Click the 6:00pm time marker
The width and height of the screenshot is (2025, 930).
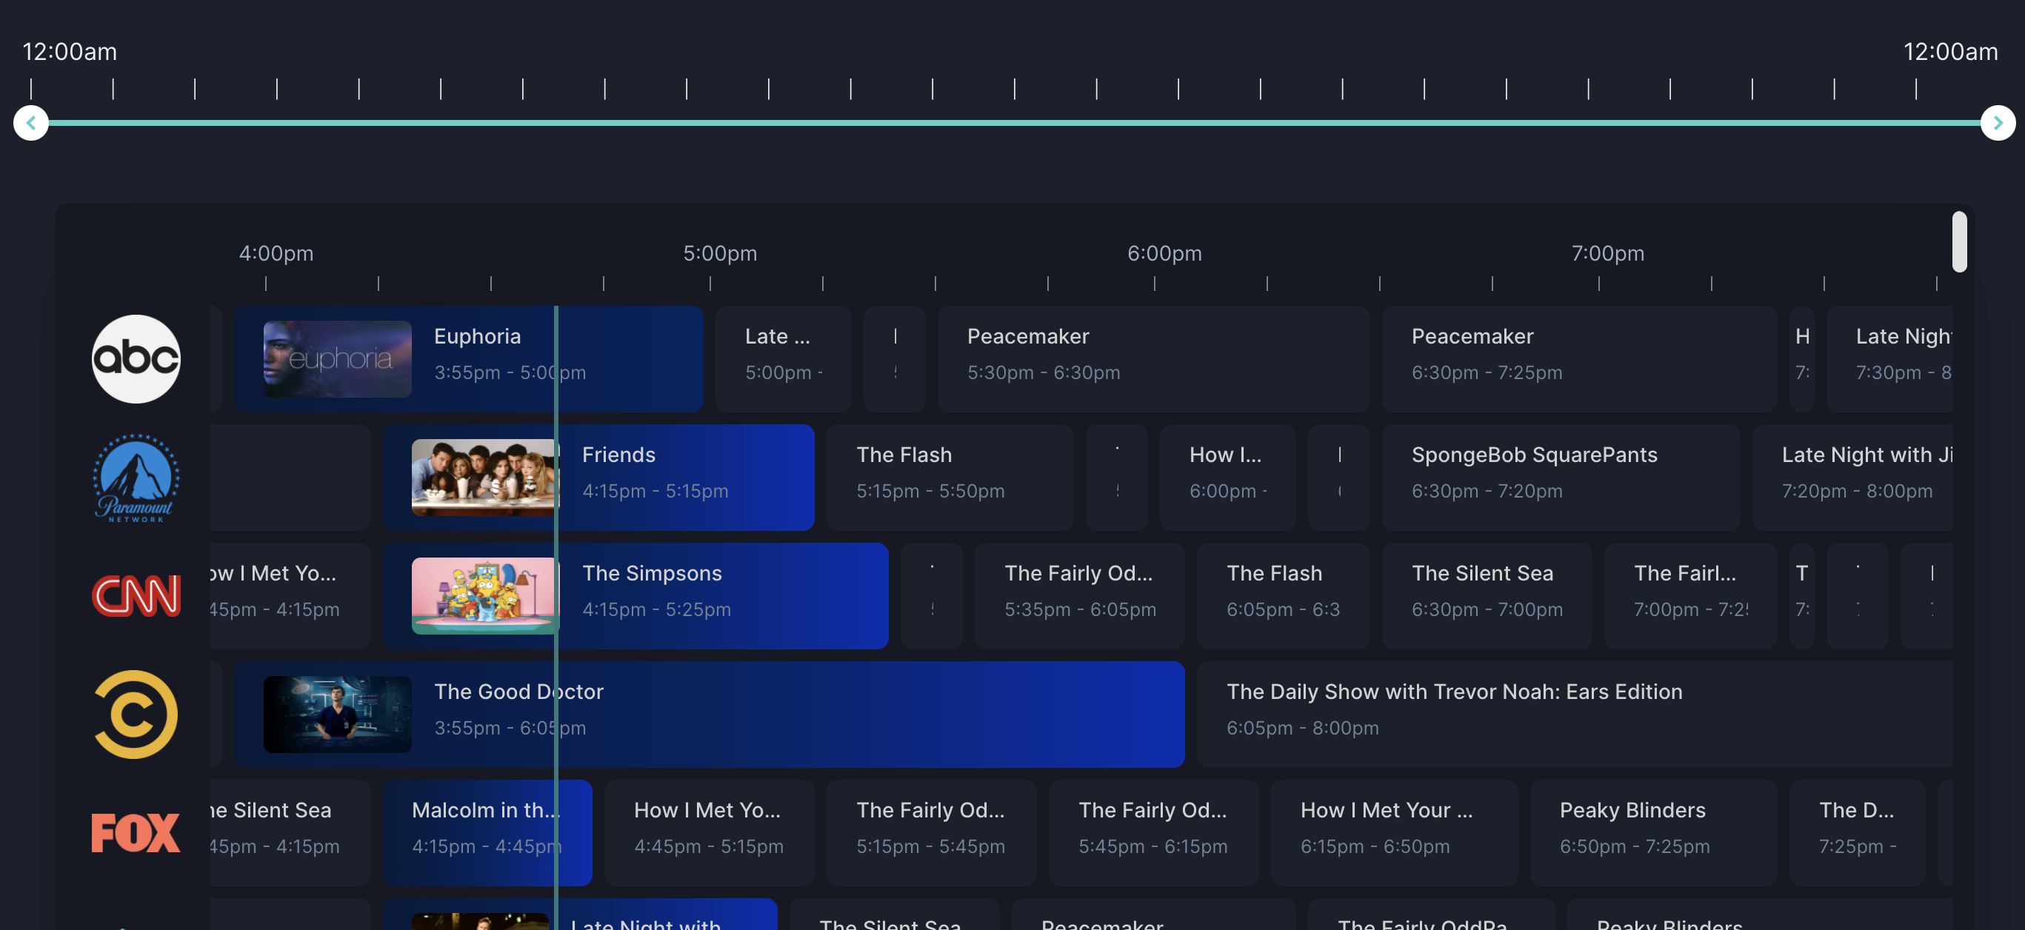click(1164, 253)
